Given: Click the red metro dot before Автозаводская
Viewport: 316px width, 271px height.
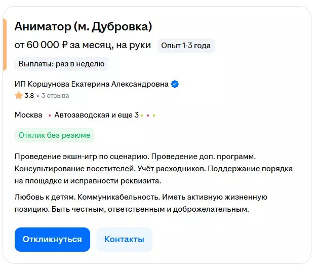Looking at the screenshot, I should (x=50, y=115).
